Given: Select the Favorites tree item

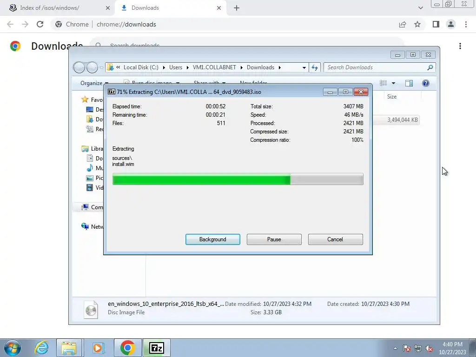Looking at the screenshot, I should [x=92, y=99].
